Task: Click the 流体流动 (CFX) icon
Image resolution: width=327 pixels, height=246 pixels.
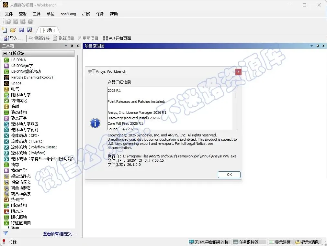Action: point(6,136)
